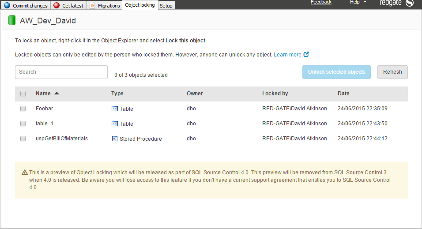Screen dimensions: 422x229
Task: Click the Foobar object name
Action: point(45,109)
